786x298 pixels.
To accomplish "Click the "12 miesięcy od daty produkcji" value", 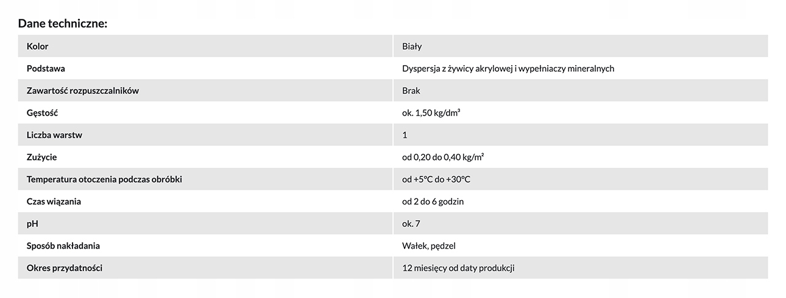I will (x=458, y=268).
